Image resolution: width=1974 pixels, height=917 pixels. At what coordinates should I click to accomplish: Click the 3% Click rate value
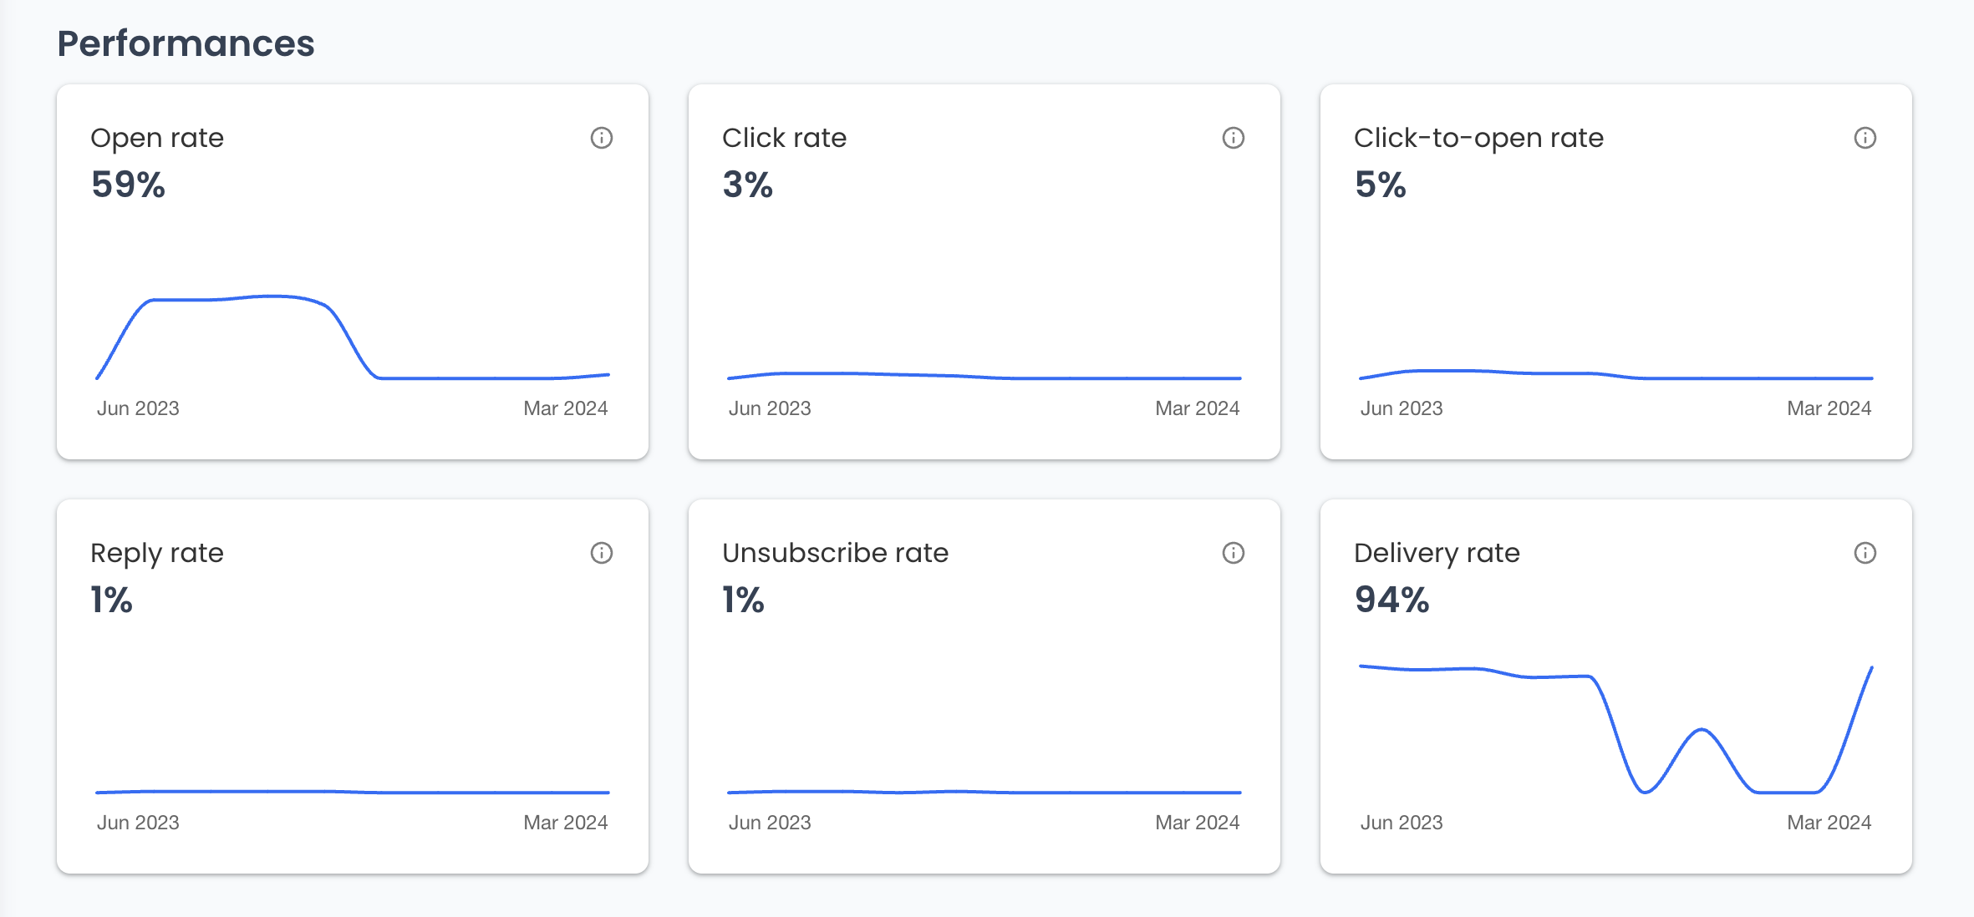(x=747, y=185)
